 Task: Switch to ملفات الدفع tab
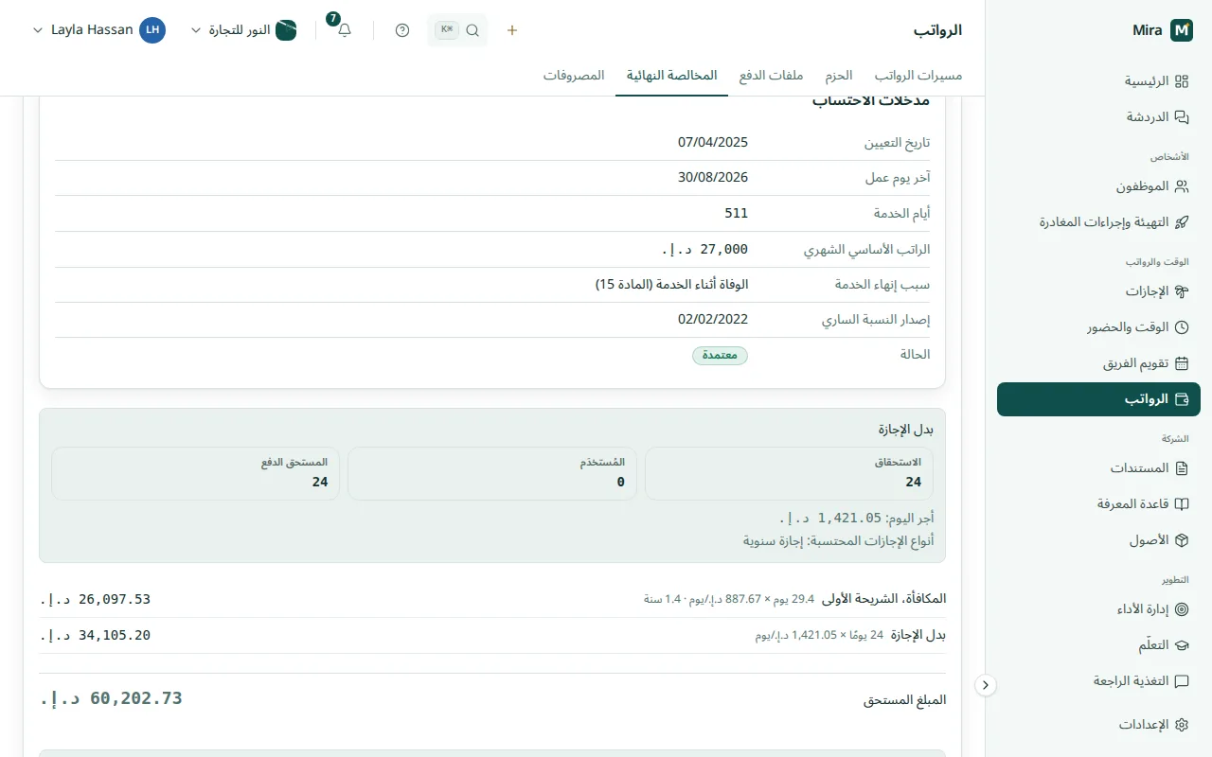pos(772,76)
